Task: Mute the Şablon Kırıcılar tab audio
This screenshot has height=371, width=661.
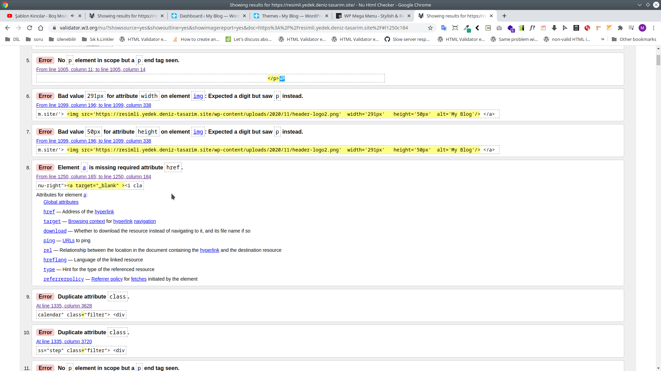Action: tap(72, 16)
